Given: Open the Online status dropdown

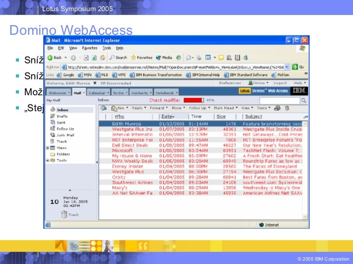Looking at the screenshot, I should (258, 83).
